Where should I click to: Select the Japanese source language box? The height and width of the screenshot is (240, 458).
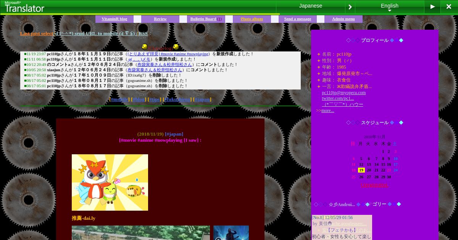click(311, 6)
